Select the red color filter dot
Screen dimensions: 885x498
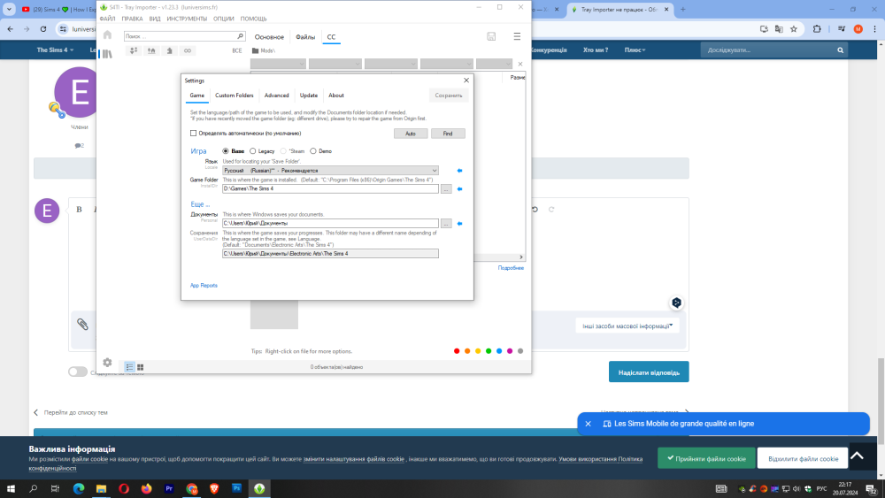[x=457, y=351]
